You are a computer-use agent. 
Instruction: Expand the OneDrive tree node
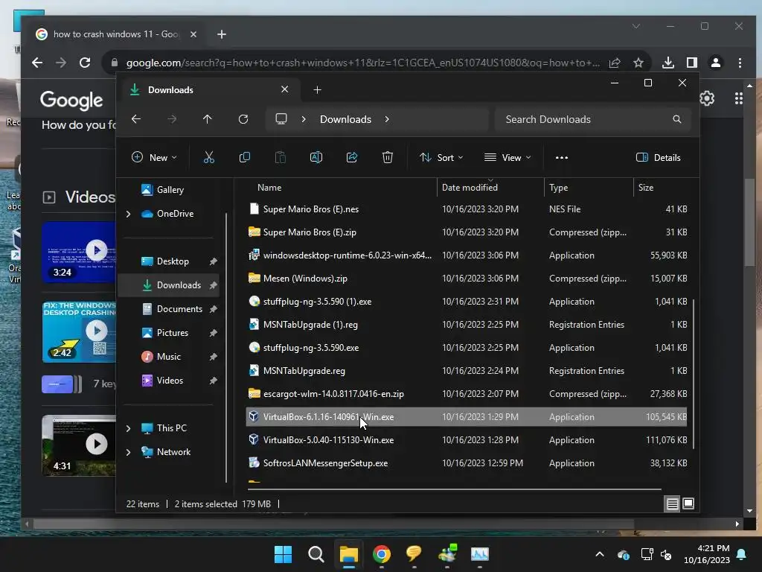(x=128, y=214)
